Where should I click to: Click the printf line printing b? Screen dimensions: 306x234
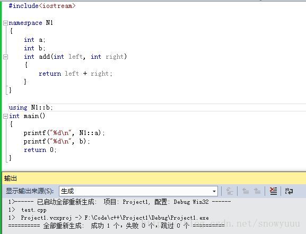click(57, 141)
